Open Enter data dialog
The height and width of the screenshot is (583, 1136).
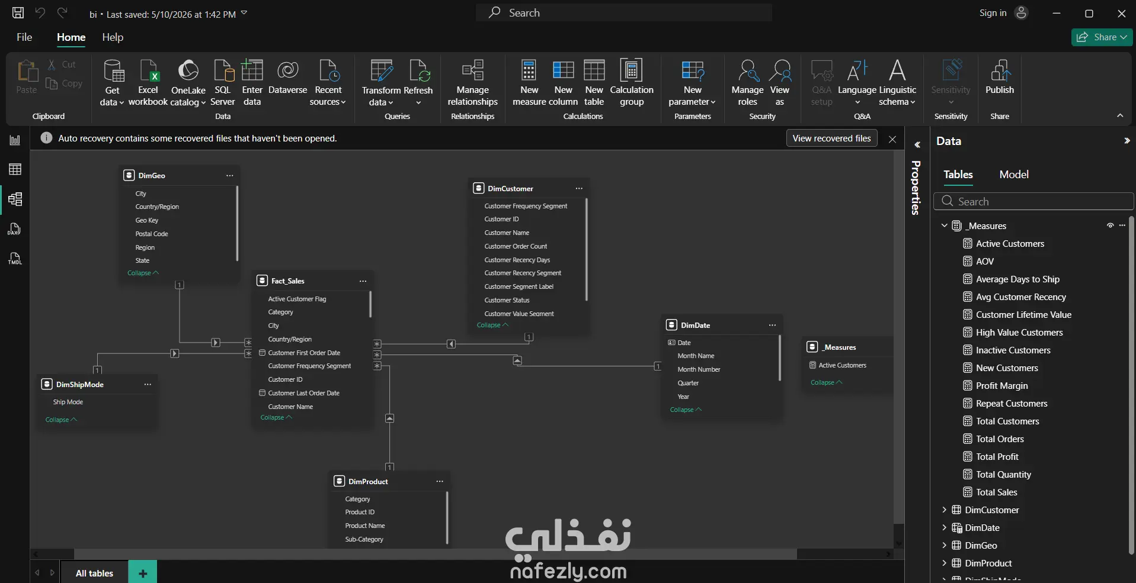pos(252,83)
